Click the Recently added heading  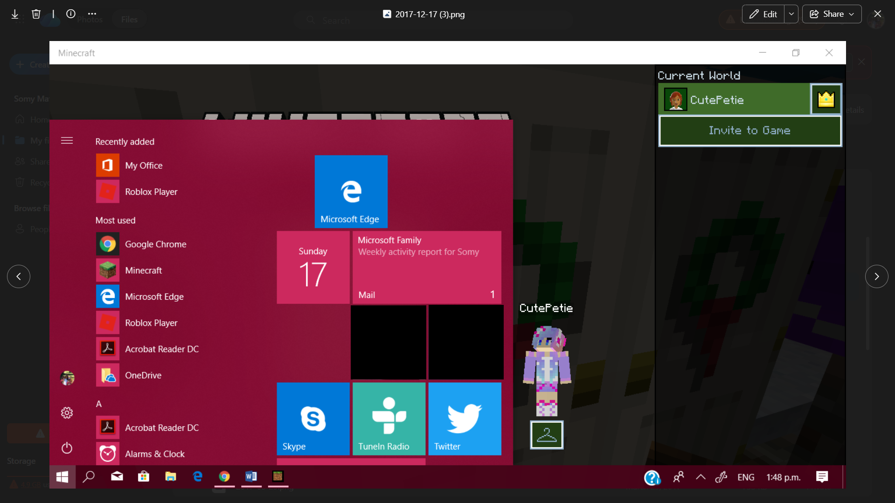pos(125,142)
